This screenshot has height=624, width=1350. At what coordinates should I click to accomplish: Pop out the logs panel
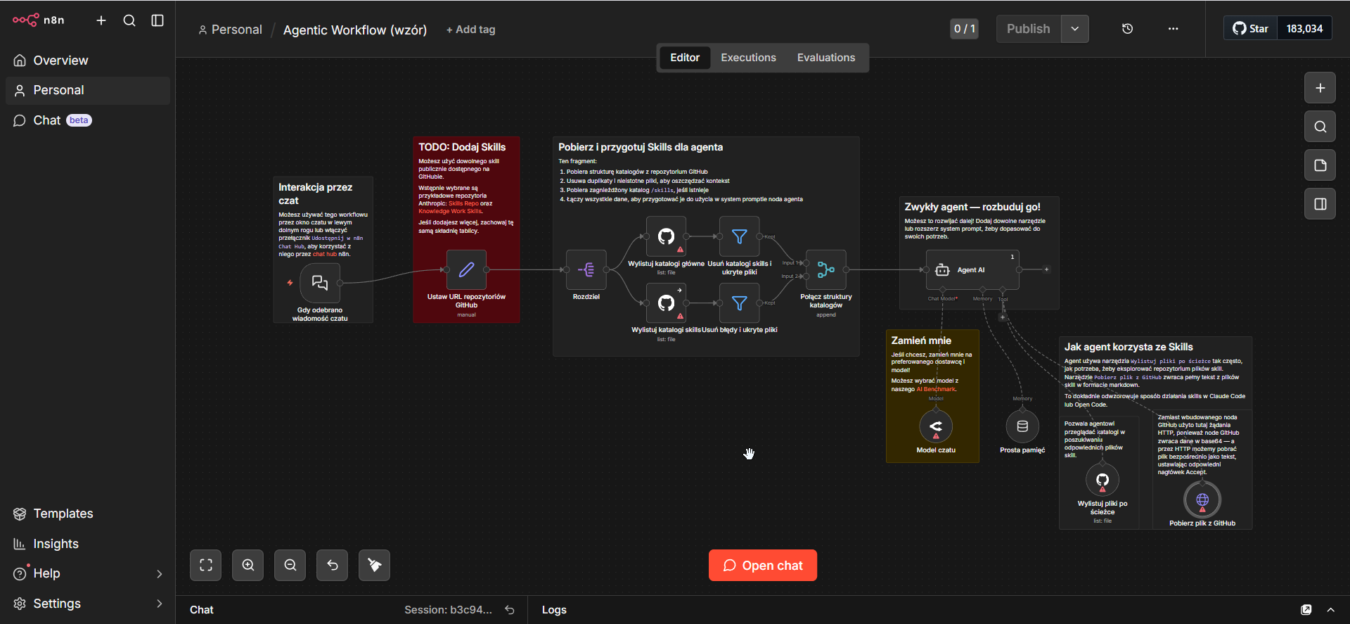pos(1306,610)
